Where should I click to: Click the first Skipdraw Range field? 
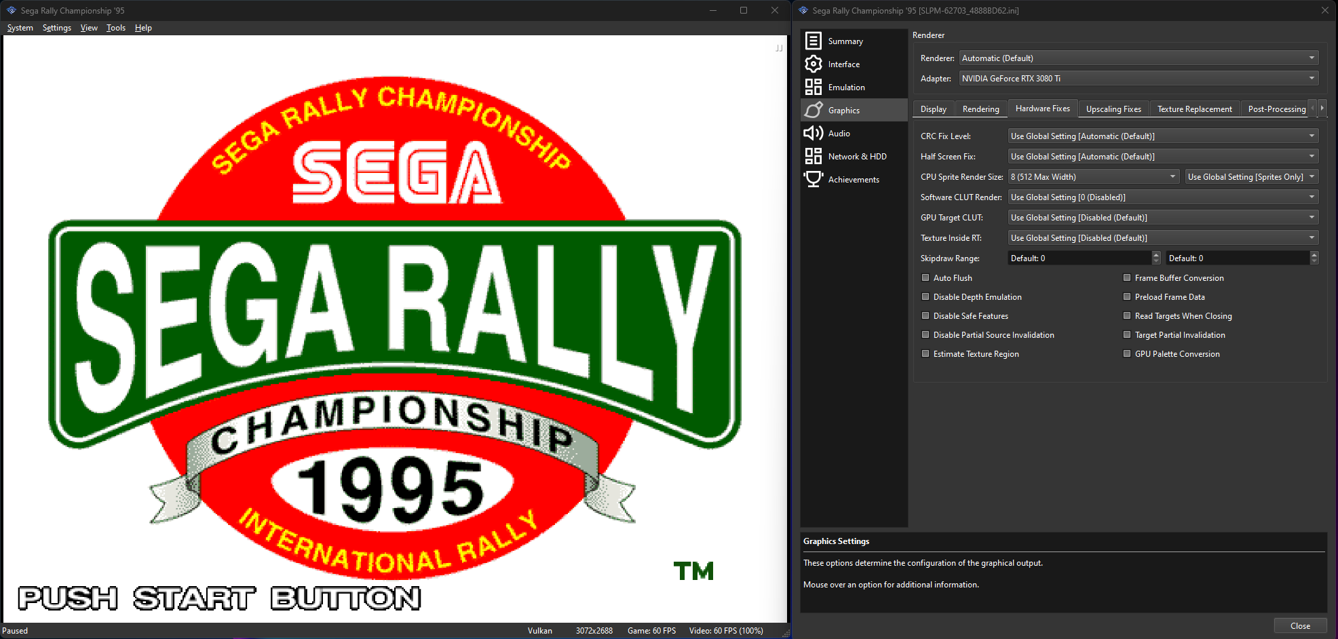1080,258
